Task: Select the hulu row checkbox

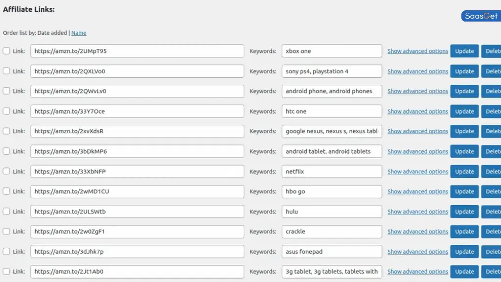Action: pyautogui.click(x=6, y=211)
